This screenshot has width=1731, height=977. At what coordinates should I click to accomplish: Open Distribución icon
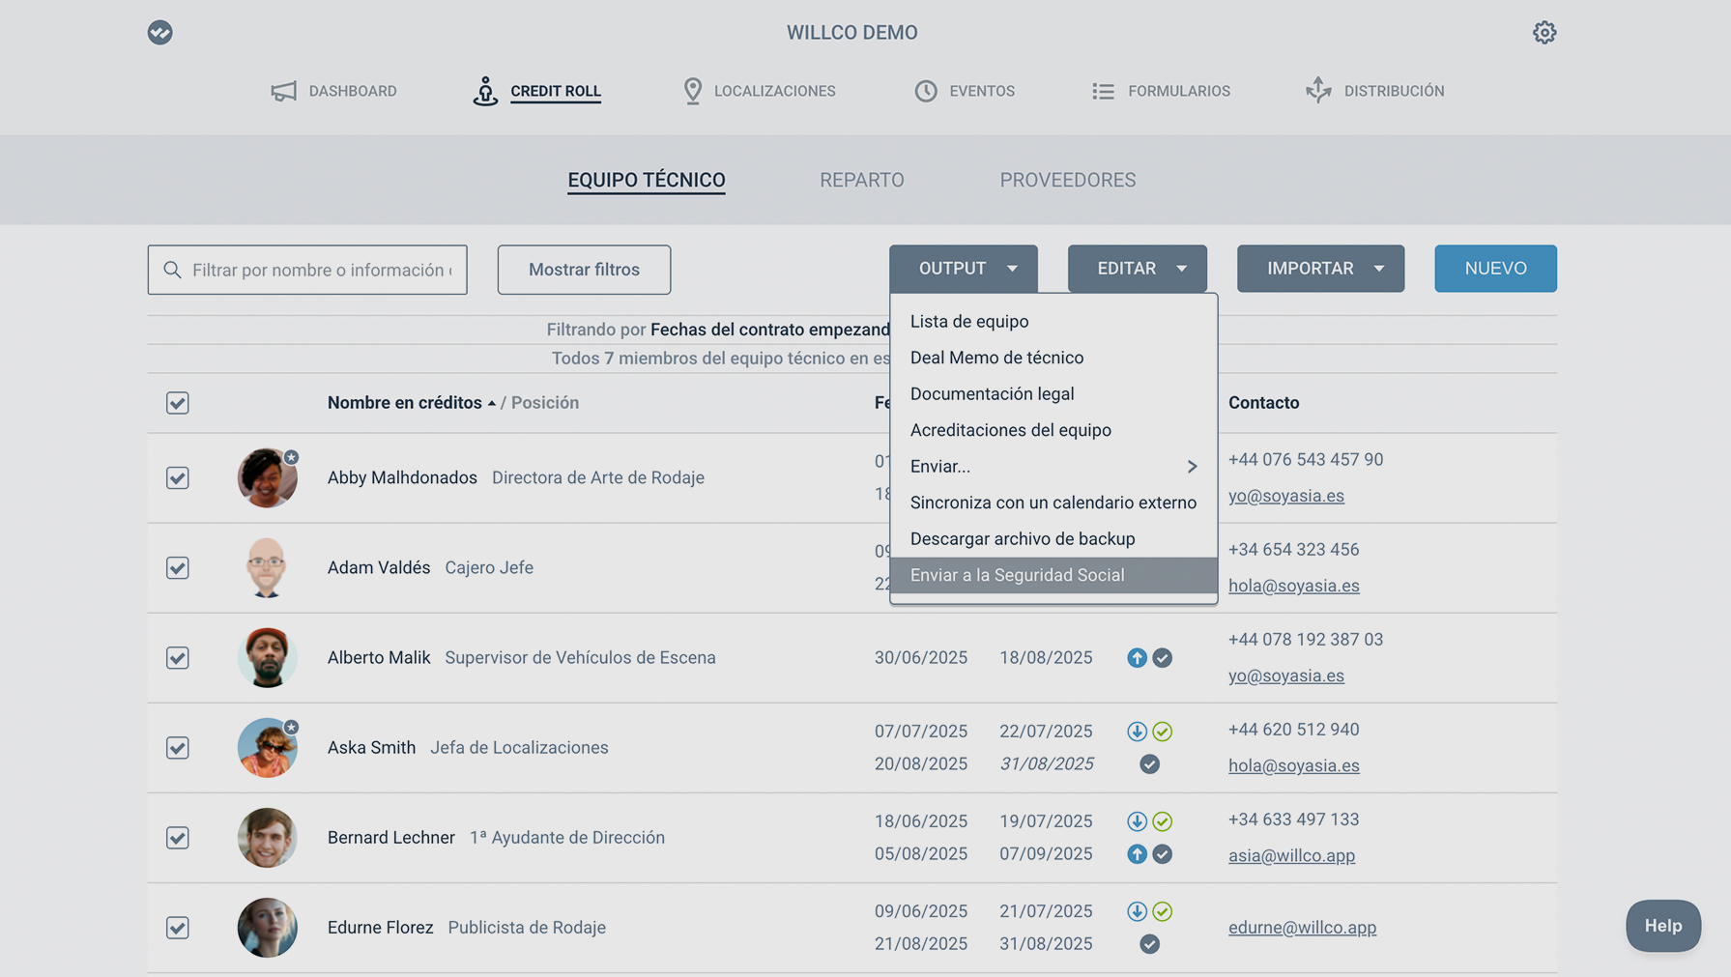(x=1318, y=91)
